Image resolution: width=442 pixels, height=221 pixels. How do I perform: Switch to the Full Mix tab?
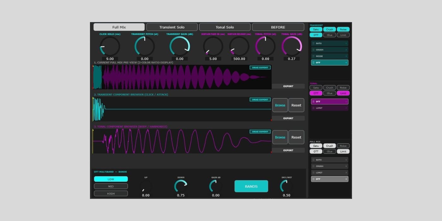(119, 27)
